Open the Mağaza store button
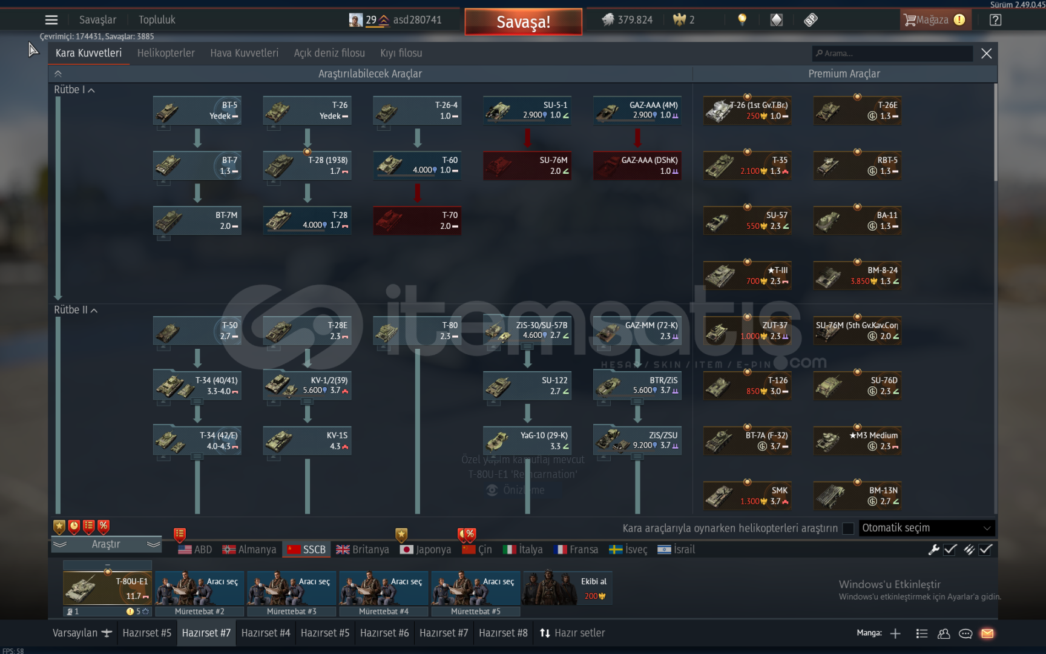The height and width of the screenshot is (654, 1046). pos(934,20)
